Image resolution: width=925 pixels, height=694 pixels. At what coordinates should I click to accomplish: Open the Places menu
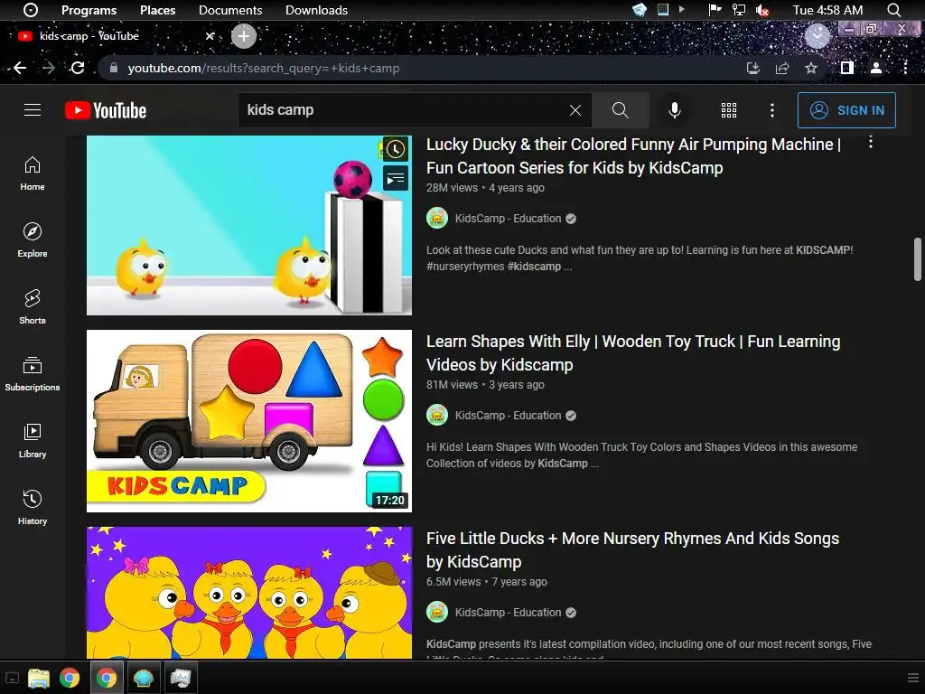click(157, 10)
